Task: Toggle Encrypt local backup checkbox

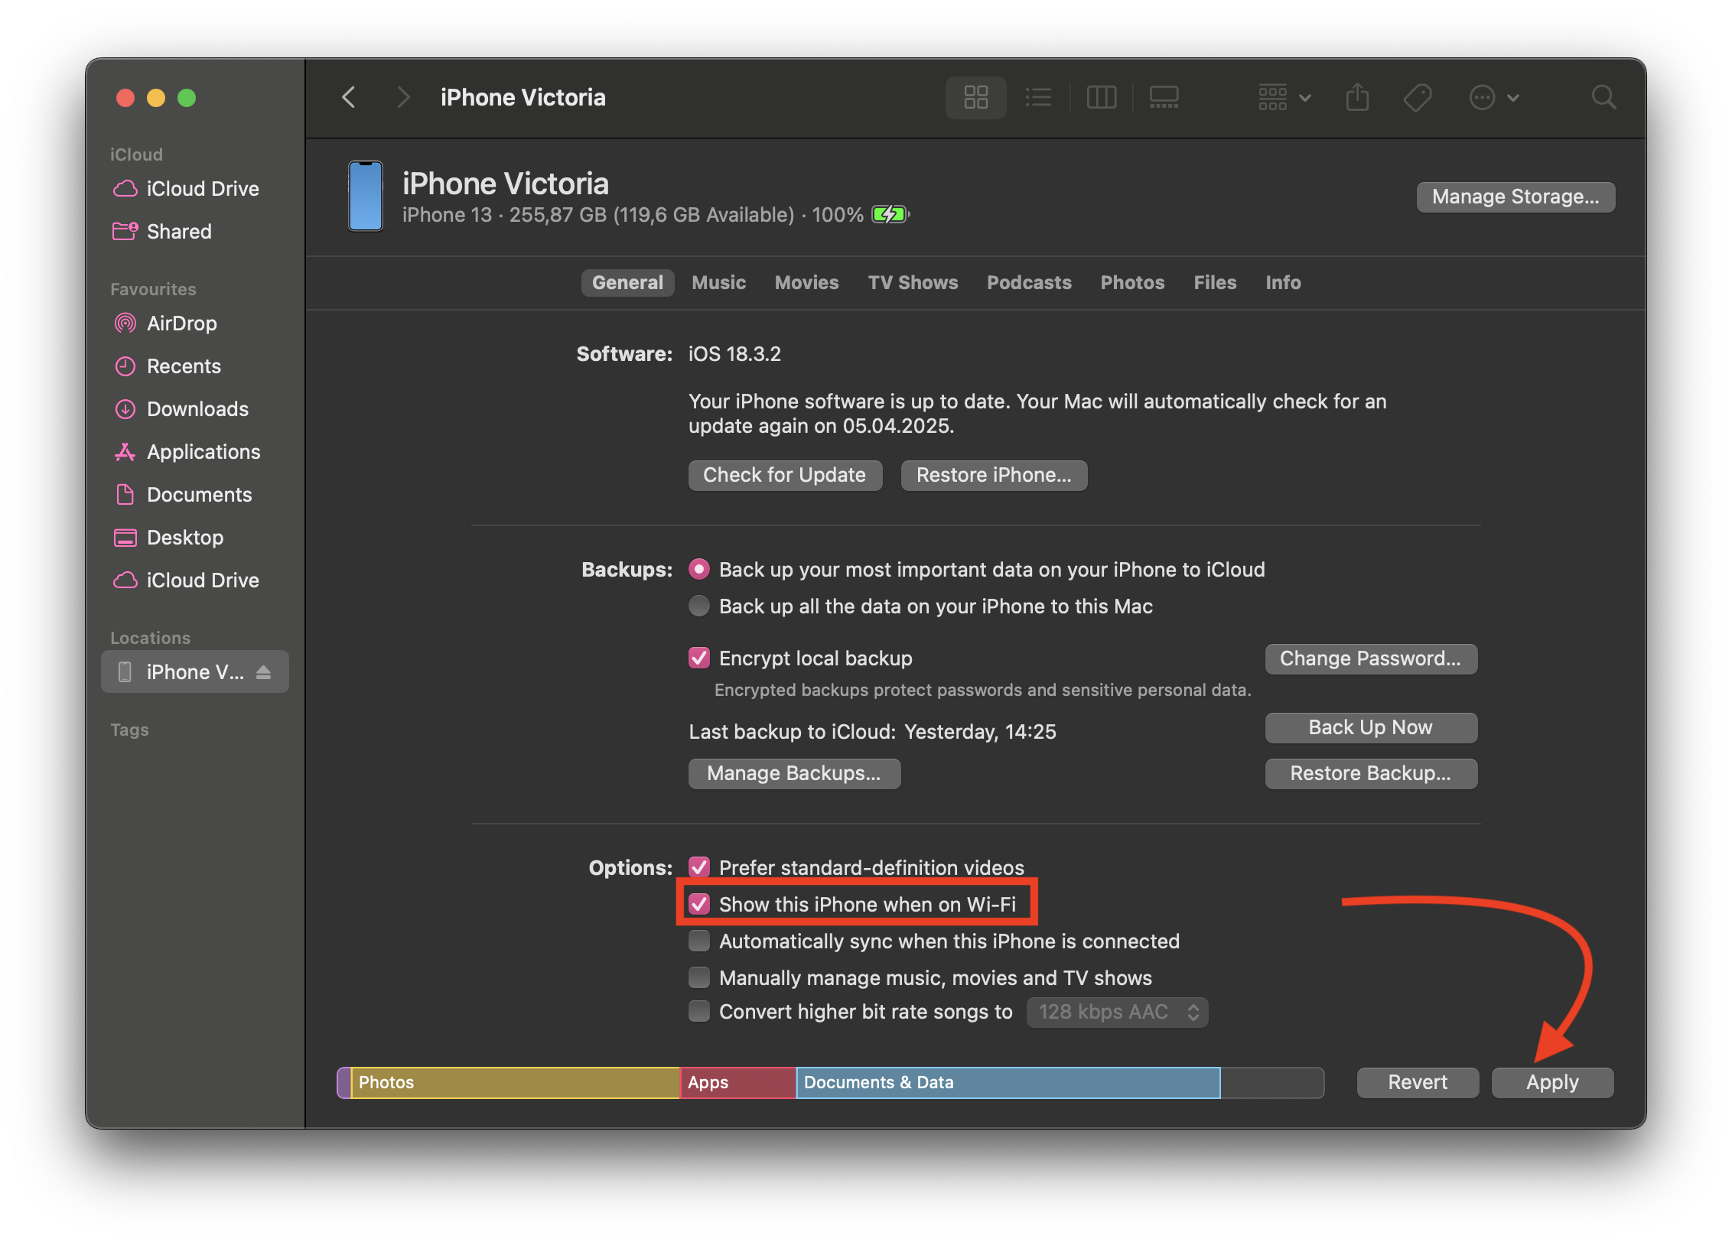Action: pyautogui.click(x=698, y=658)
